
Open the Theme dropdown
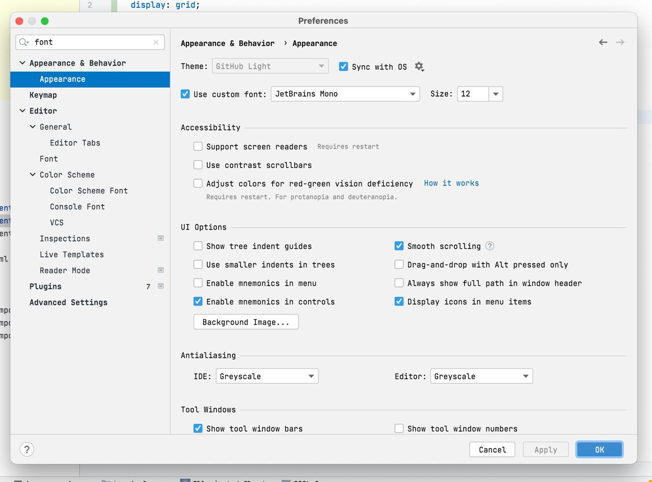tap(270, 66)
